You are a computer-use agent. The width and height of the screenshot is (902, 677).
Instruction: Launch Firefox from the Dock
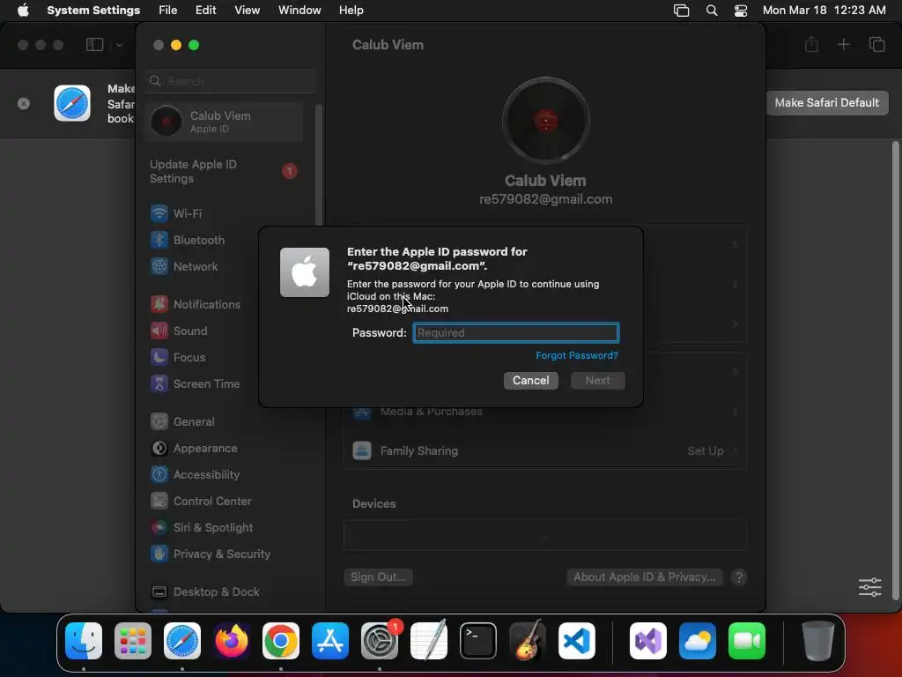[x=232, y=641]
